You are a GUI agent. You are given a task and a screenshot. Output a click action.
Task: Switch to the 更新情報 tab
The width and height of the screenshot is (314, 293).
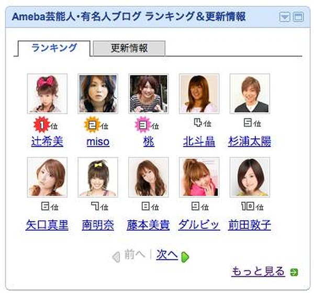pyautogui.click(x=129, y=48)
